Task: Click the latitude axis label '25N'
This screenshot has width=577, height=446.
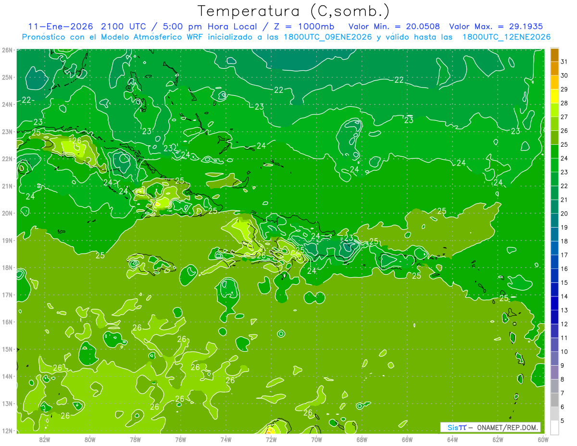Action: click(x=7, y=77)
